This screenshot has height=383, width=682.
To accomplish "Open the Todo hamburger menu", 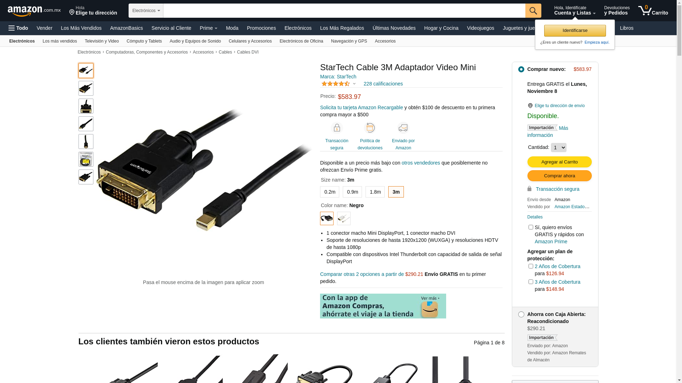I will pyautogui.click(x=18, y=28).
